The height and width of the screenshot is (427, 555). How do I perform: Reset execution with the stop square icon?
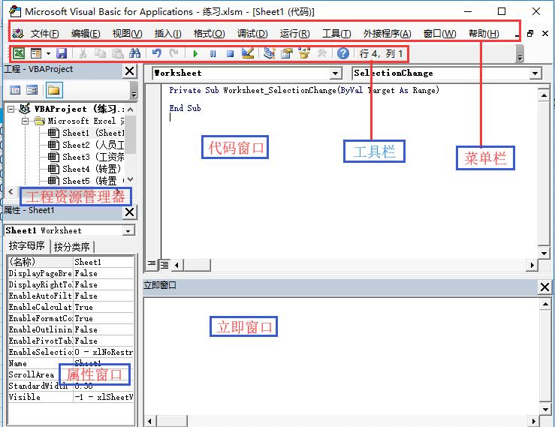230,54
